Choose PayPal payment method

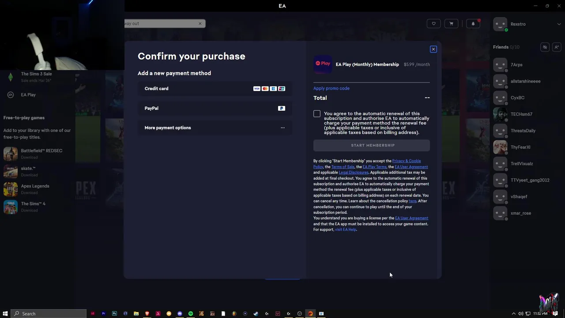click(x=215, y=108)
